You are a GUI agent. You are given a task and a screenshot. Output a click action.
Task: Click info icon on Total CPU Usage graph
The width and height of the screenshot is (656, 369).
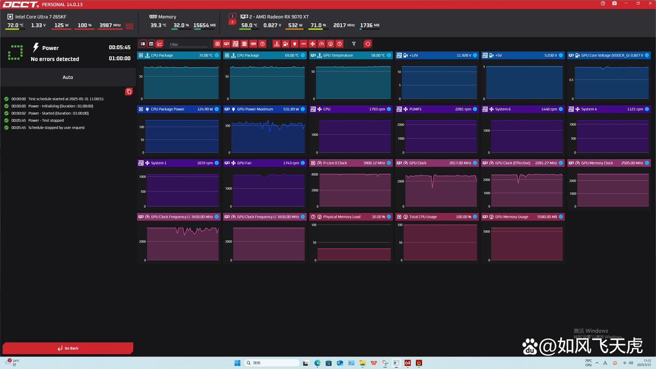tap(475, 217)
